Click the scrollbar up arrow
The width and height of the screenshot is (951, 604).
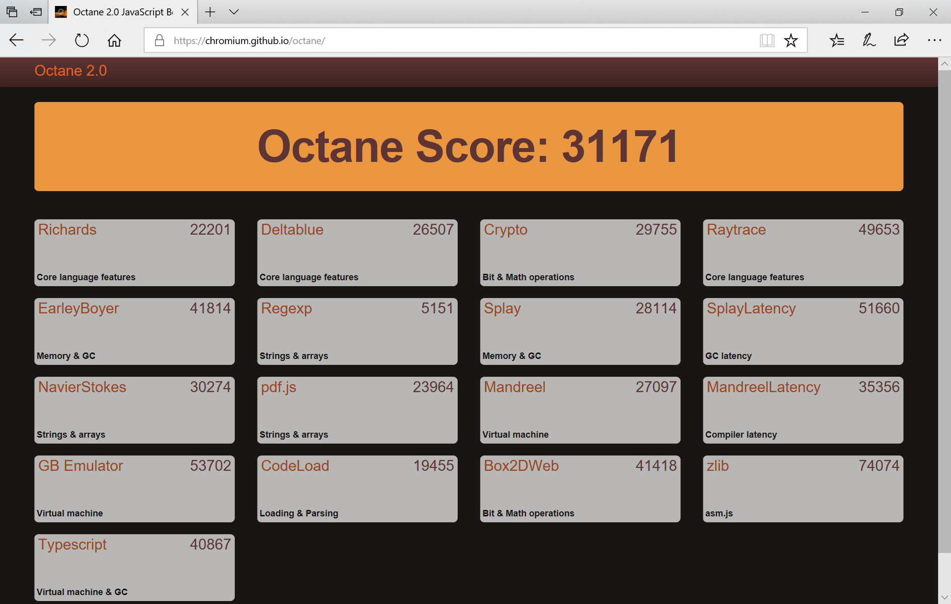(x=944, y=64)
